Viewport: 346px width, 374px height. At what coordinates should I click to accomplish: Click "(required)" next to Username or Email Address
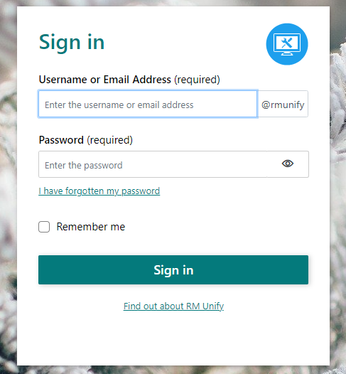click(197, 80)
